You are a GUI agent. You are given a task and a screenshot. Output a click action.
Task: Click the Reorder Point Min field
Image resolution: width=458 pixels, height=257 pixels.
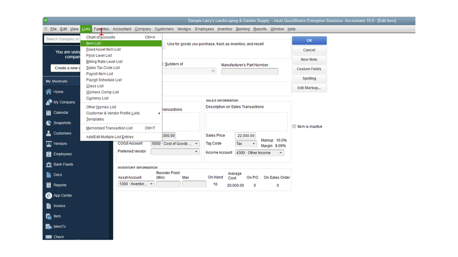(168, 184)
